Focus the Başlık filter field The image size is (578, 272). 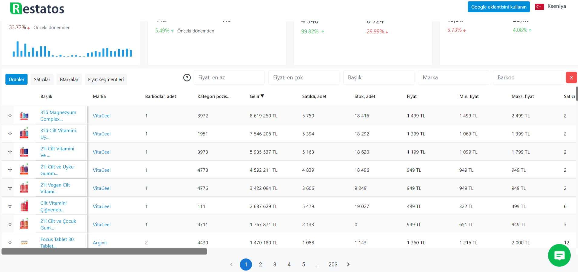379,78
